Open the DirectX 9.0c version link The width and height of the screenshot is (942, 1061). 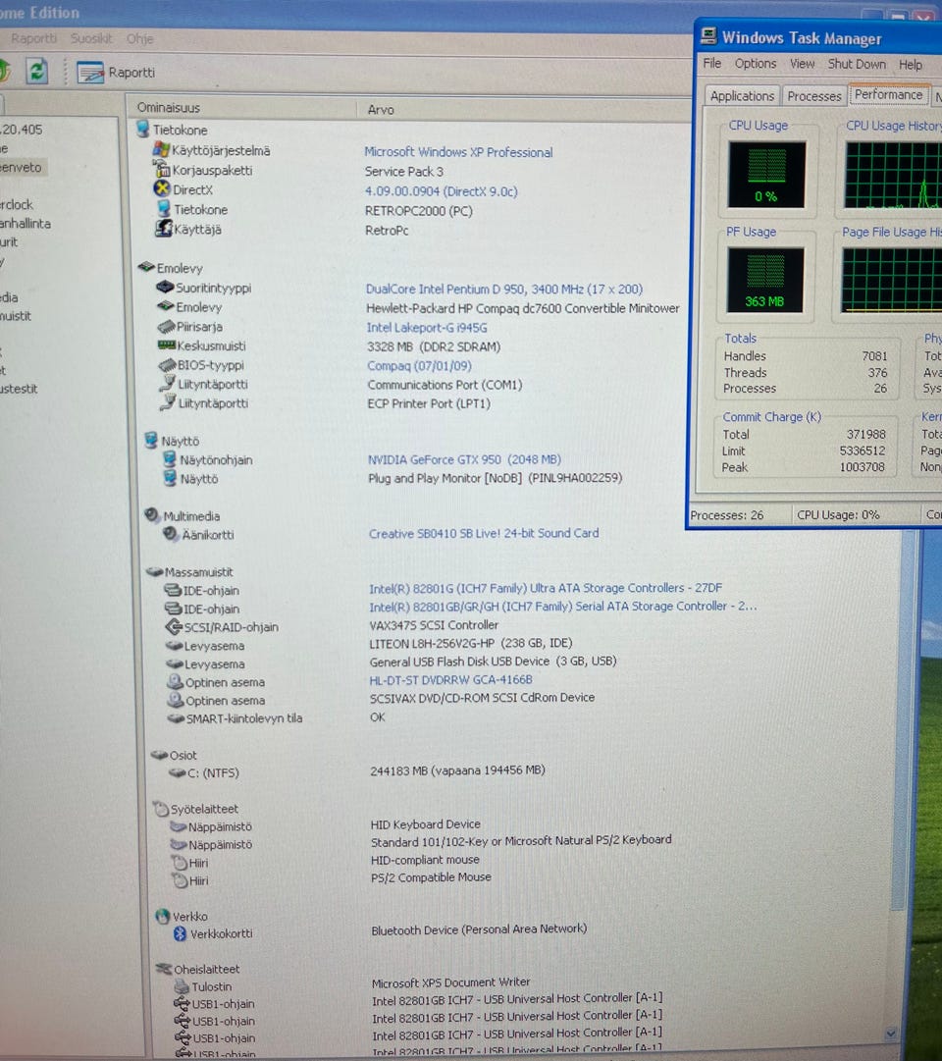[442, 191]
